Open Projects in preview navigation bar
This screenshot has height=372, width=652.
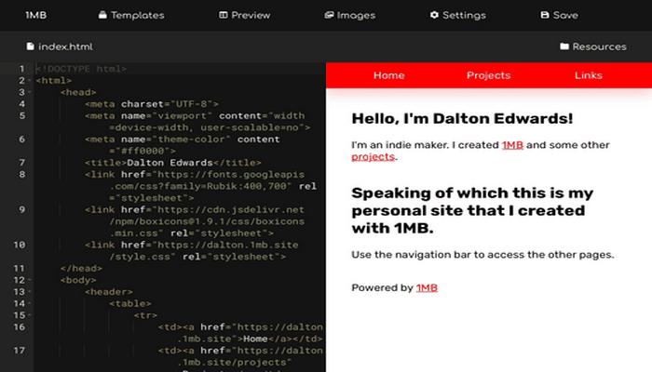pos(488,75)
